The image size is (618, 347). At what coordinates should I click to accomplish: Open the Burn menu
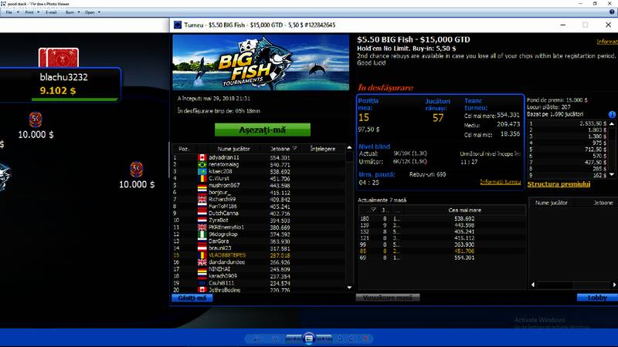click(x=70, y=12)
